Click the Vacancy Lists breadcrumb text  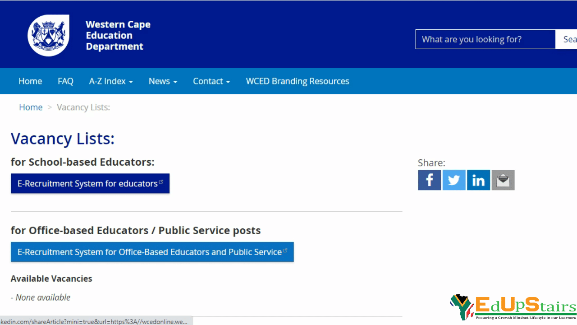coord(83,107)
